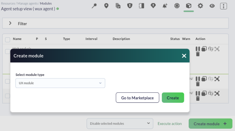
Task: Delete the Web analysis module via trash icon
Action: point(198,54)
